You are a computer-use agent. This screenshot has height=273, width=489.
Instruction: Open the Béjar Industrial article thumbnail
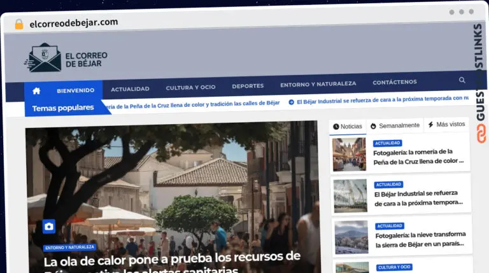click(x=350, y=196)
